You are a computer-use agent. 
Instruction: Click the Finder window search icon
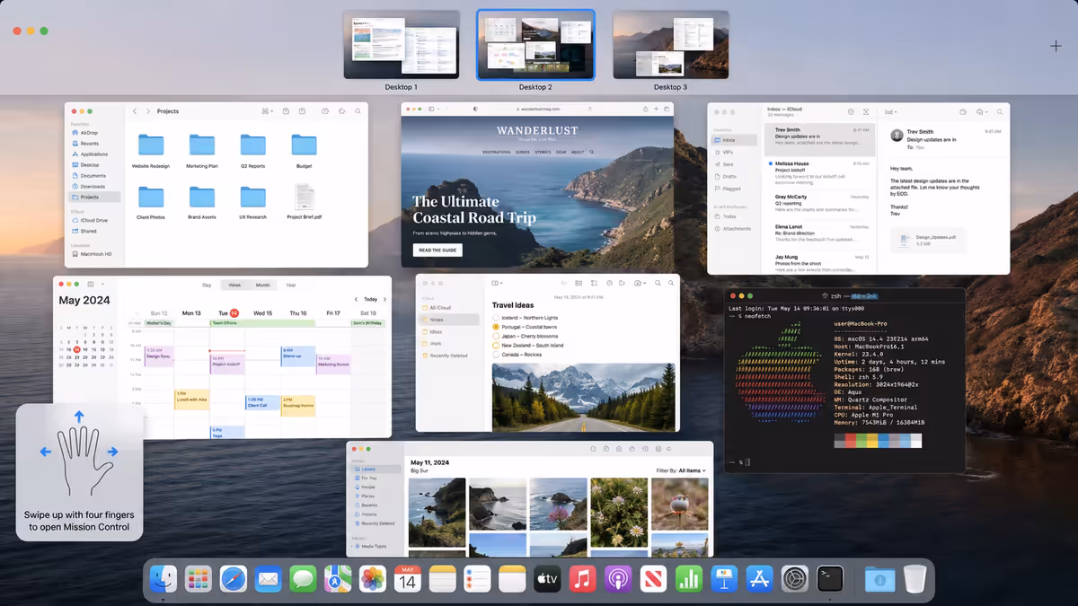358,111
